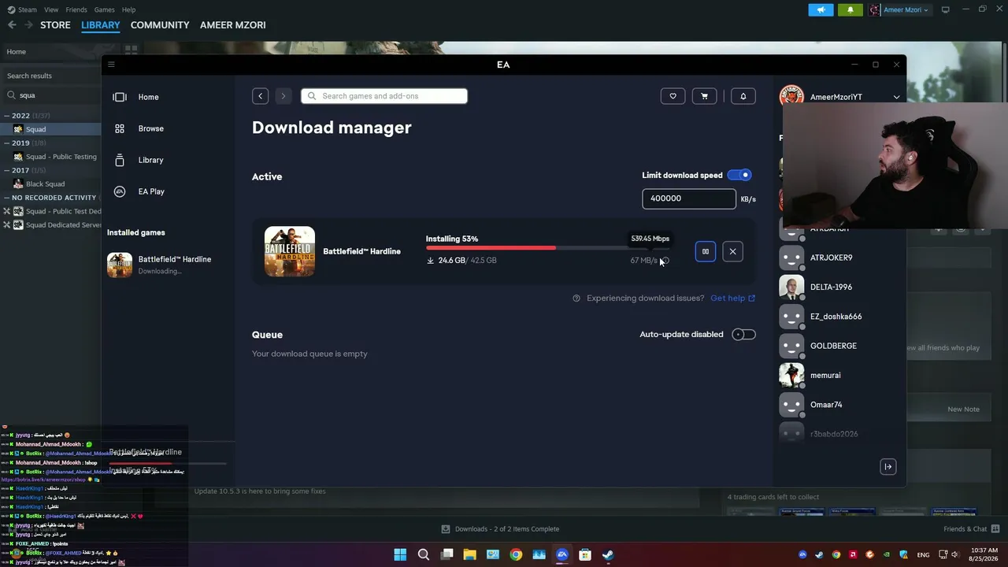Collapse the 2017 group in Steam library
The image size is (1008, 567).
[8, 170]
